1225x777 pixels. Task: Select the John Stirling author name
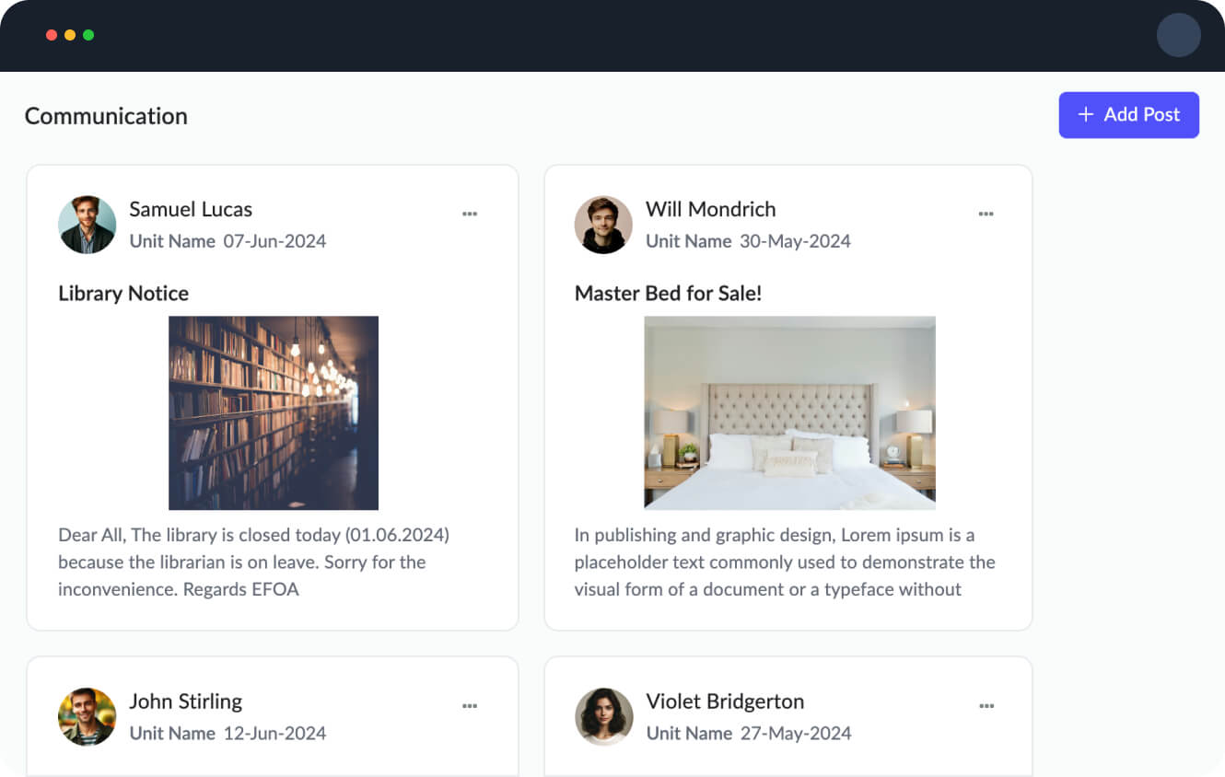[x=185, y=702]
